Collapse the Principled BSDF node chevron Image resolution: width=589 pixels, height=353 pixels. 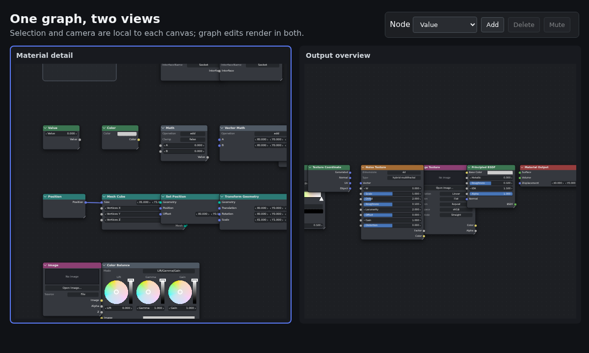469,167
